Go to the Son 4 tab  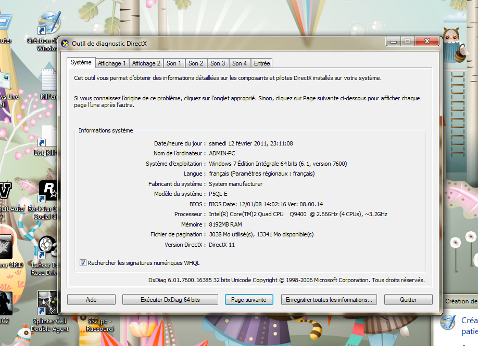pos(240,63)
